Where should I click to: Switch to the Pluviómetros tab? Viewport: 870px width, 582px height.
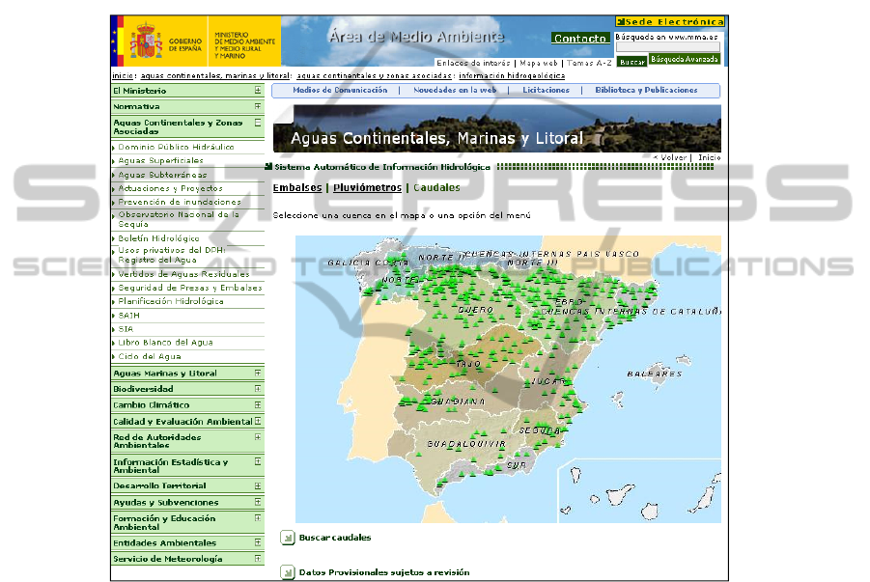point(367,187)
